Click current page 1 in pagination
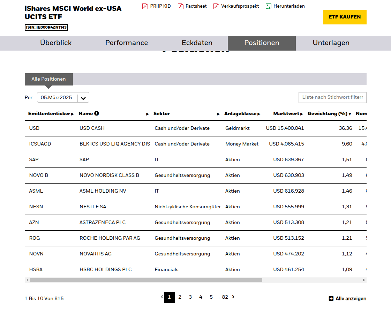This screenshot has height=313, width=391. pos(169,297)
